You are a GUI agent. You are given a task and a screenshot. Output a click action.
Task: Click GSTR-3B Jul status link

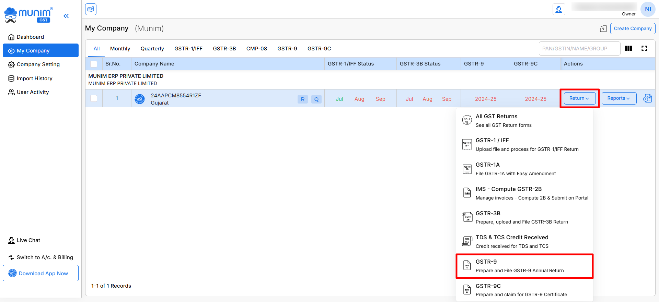coord(409,99)
